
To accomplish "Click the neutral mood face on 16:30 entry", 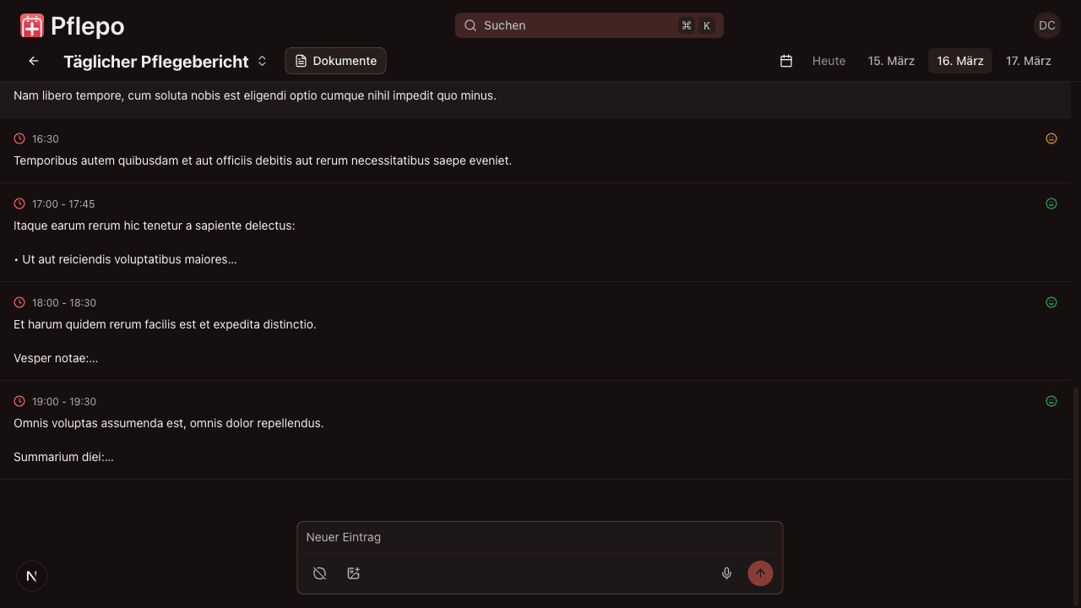I will pos(1051,138).
